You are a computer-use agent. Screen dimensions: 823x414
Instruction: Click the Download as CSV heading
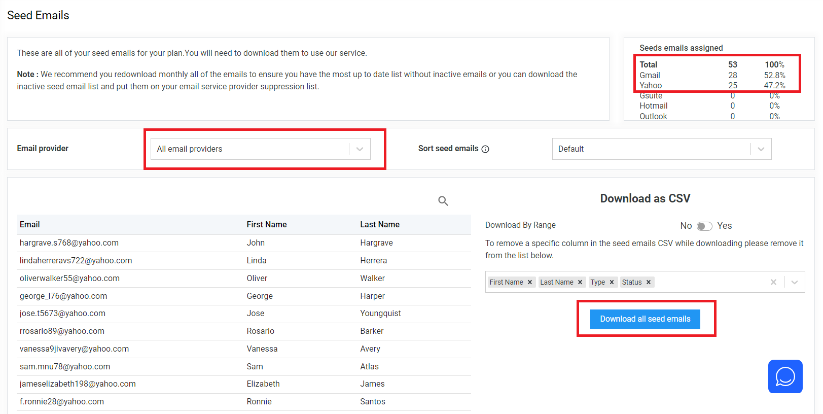pyautogui.click(x=645, y=198)
